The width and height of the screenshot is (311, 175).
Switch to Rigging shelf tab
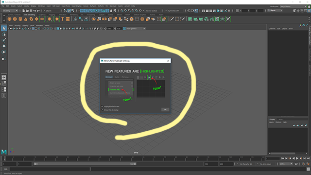click(52, 15)
